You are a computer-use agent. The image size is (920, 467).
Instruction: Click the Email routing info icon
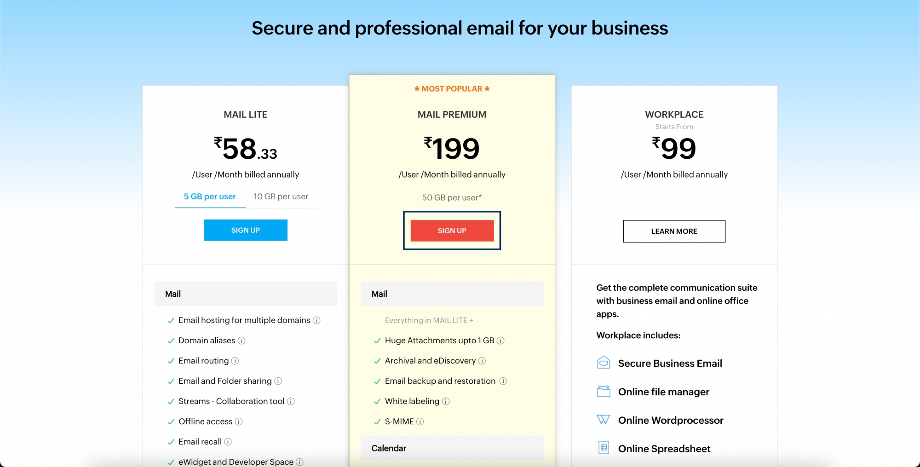pyautogui.click(x=235, y=361)
